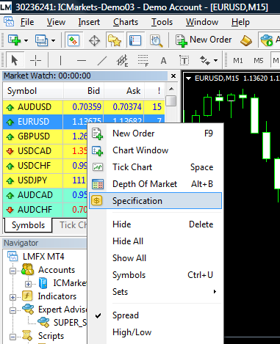The image size is (280, 344).
Task: Click the Market Watch scroll up arrow
Action: click(x=171, y=89)
